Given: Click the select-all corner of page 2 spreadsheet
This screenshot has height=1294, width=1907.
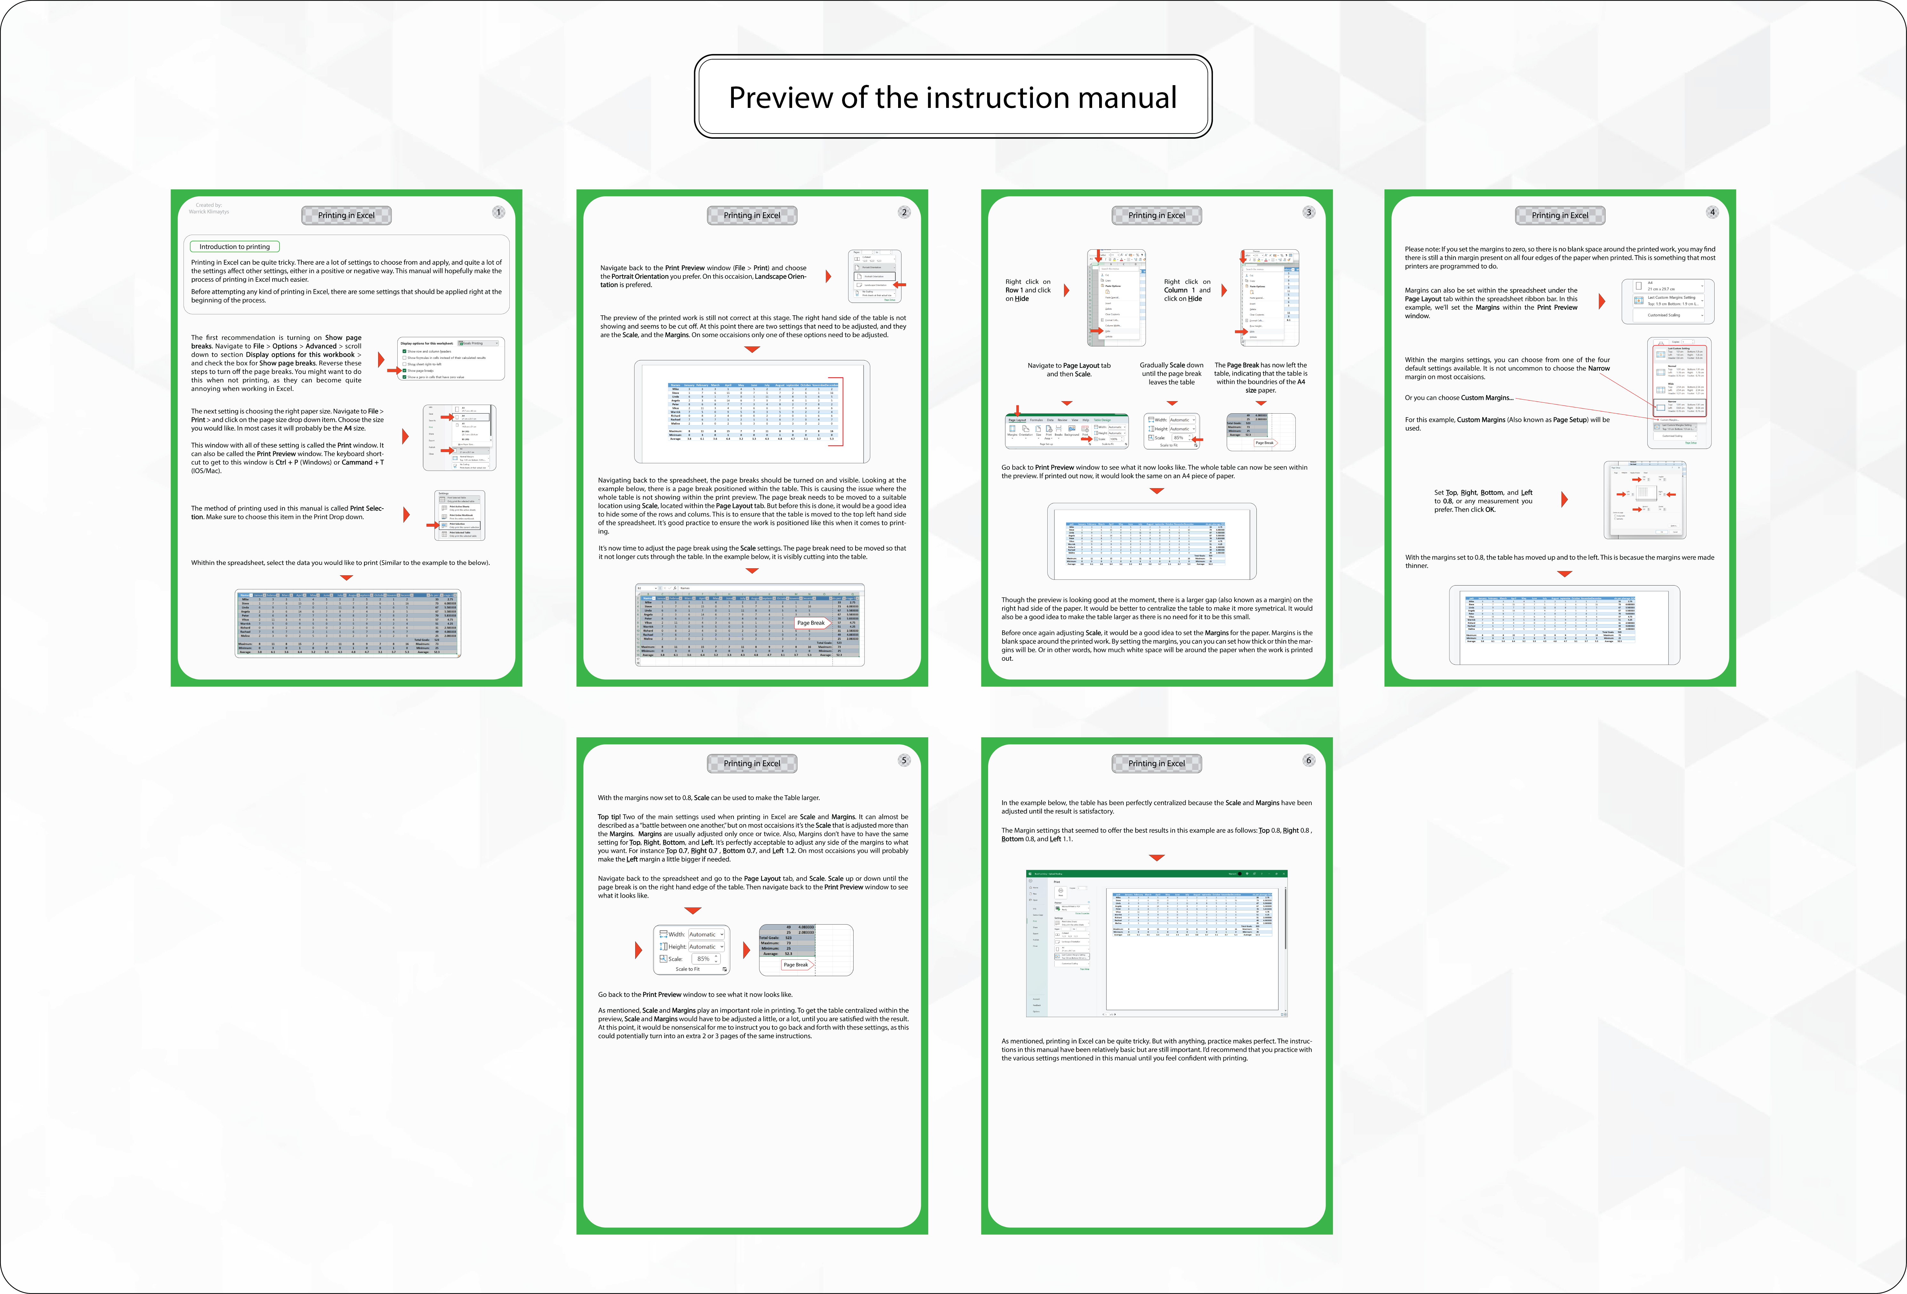Looking at the screenshot, I should pyautogui.click(x=639, y=594).
